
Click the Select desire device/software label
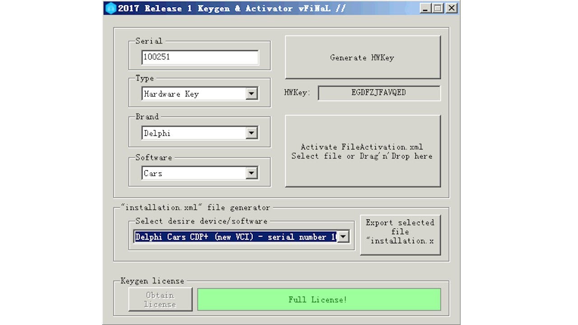(201, 221)
